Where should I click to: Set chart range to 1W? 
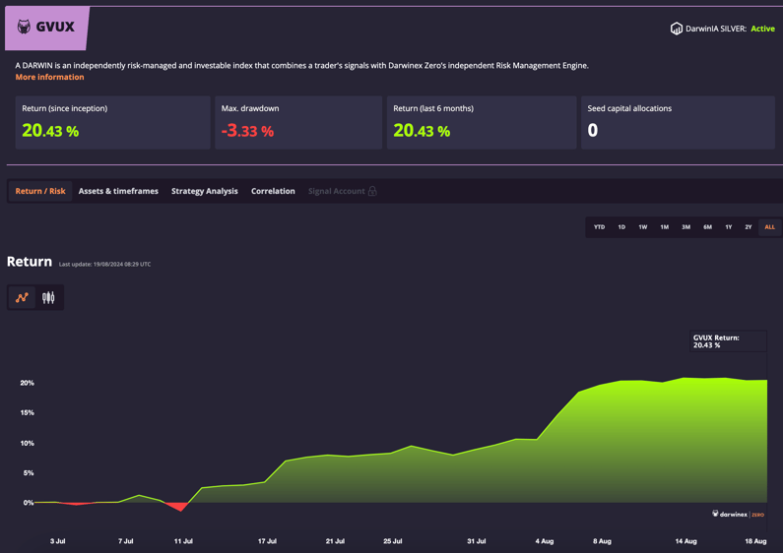643,227
